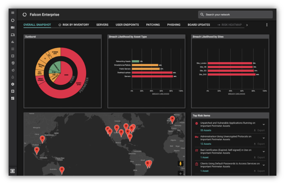Viewport: 285px width, 184px height.
Task: Open the devices laptop icon in the sidebar
Action: [13, 35]
